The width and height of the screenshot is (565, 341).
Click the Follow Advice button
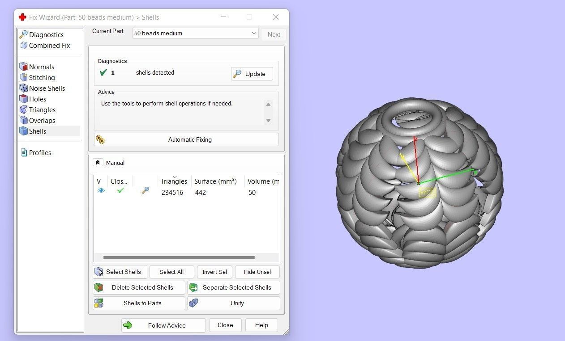[x=163, y=325]
